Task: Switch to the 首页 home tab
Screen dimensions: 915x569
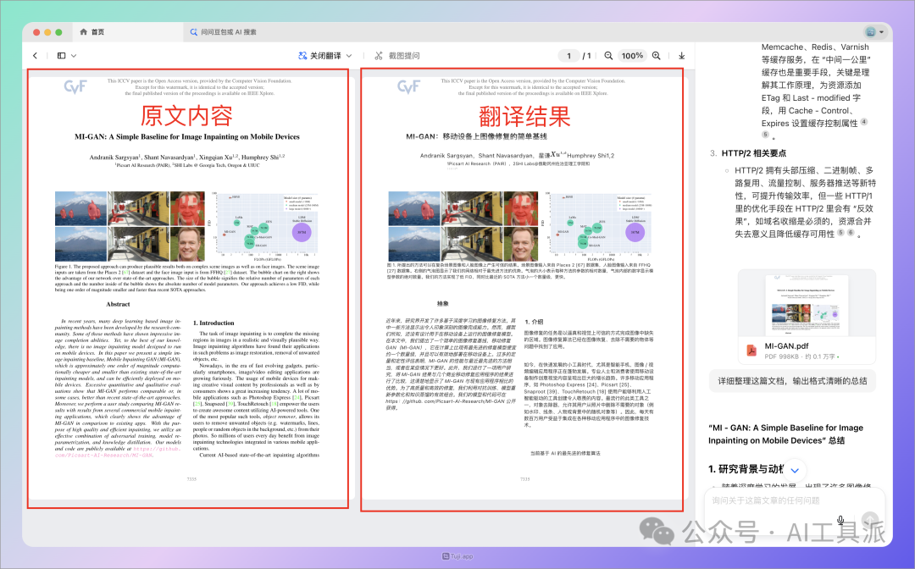Action: (91, 32)
